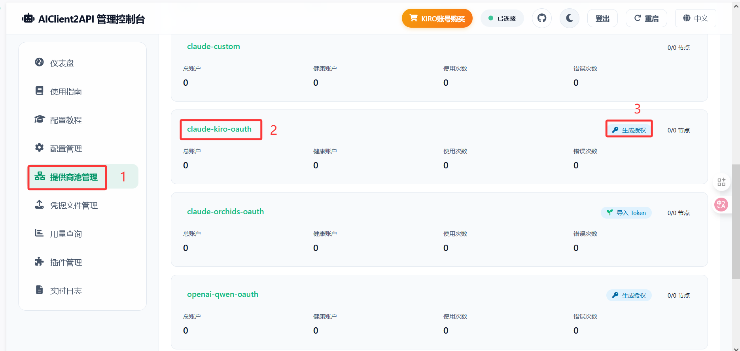This screenshot has height=351, width=740.
Task: Click seedling icon in 导入 Token button
Action: coord(610,212)
